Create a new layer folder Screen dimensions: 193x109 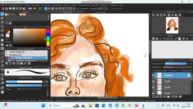pyautogui.click(x=168, y=97)
